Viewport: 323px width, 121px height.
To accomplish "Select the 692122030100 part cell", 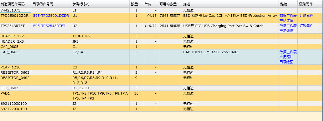I will click(16, 109).
